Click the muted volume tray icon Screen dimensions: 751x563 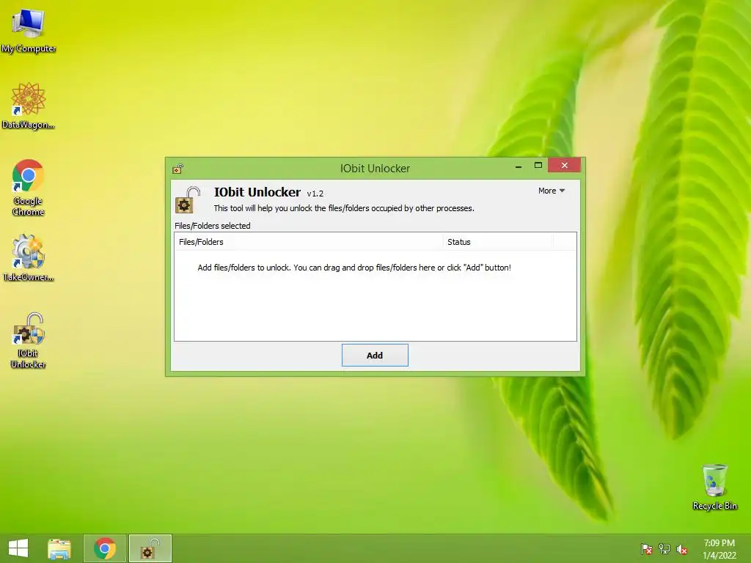(682, 549)
